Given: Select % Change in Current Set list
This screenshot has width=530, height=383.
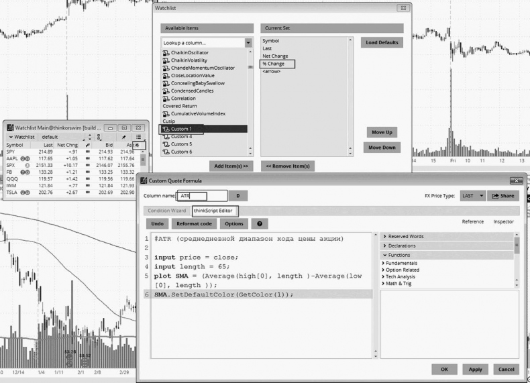Looking at the screenshot, I should [274, 63].
